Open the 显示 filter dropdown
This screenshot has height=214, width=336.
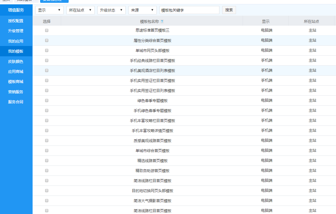(x=49, y=10)
